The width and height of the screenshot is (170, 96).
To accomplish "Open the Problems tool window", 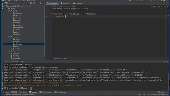I will pos(23,92).
